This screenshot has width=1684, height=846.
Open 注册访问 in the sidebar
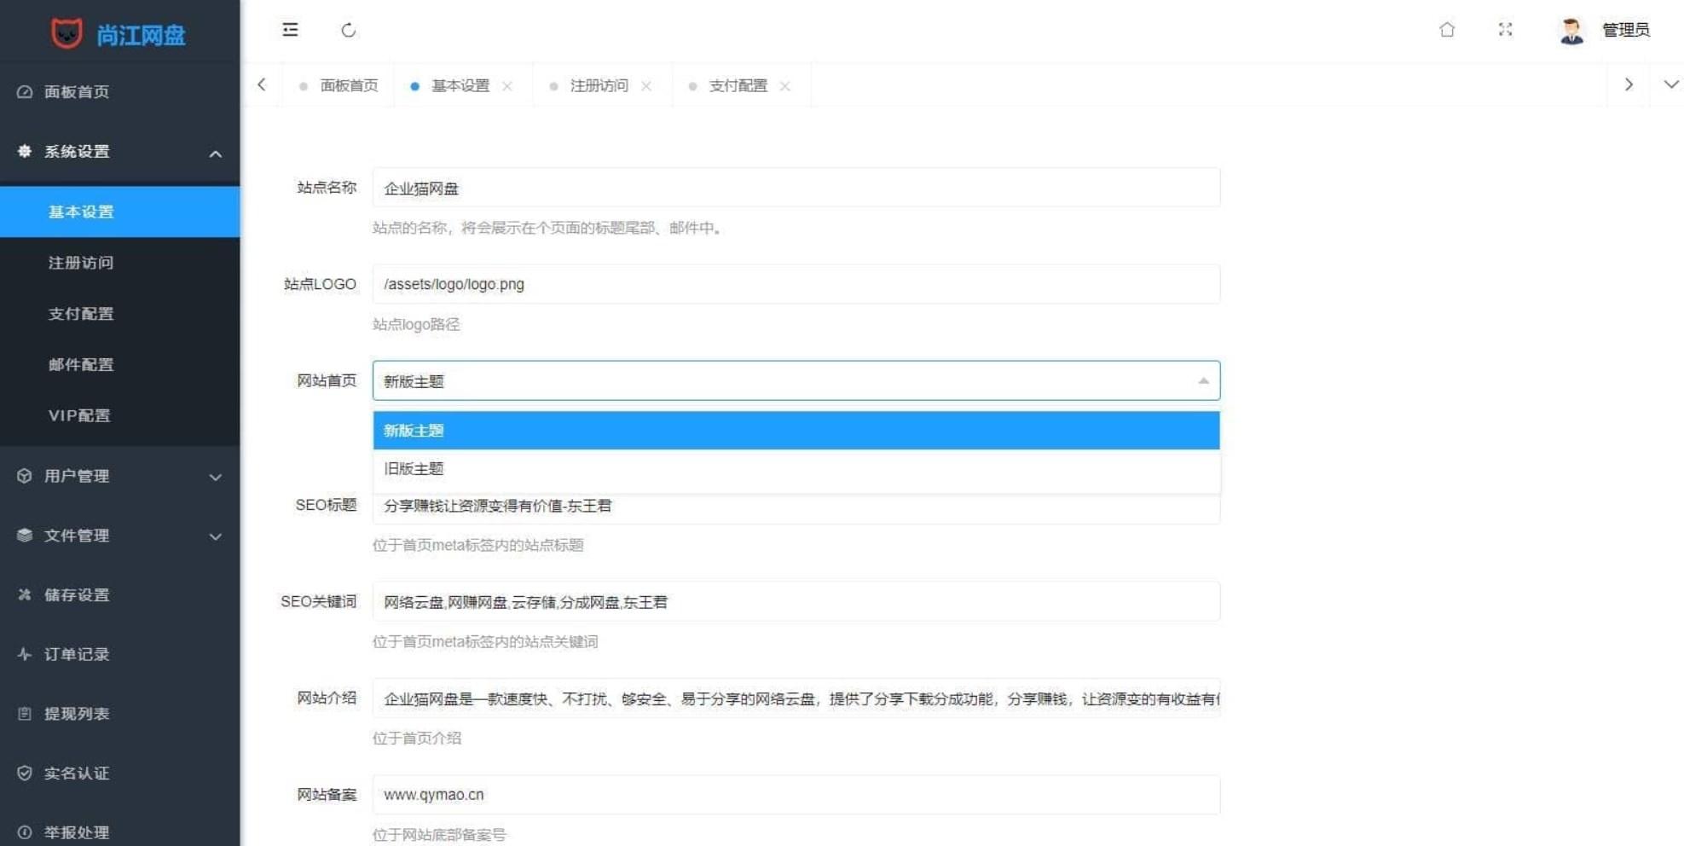point(119,263)
